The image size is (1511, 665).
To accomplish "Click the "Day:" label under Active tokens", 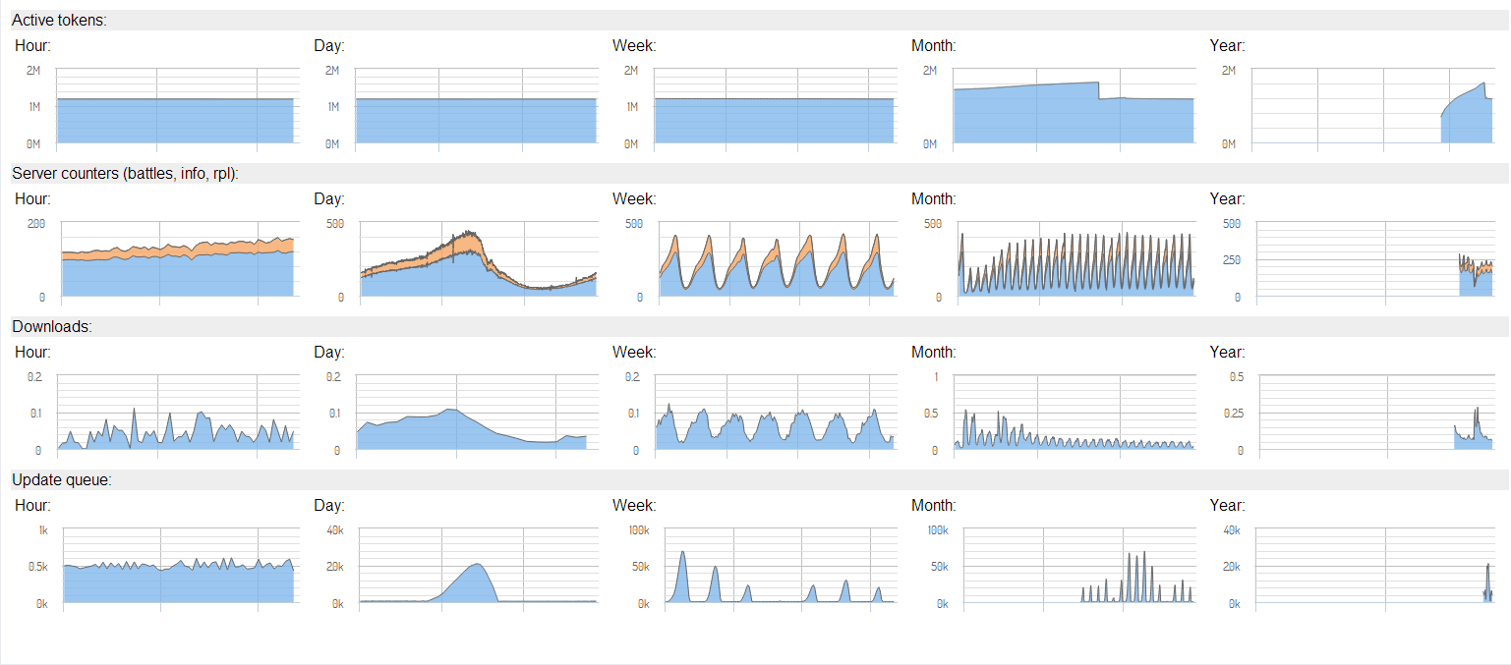I will pos(329,45).
